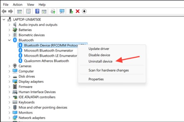Click the Bluetooth category icon
This screenshot has width=184, height=122.
point(15,40)
